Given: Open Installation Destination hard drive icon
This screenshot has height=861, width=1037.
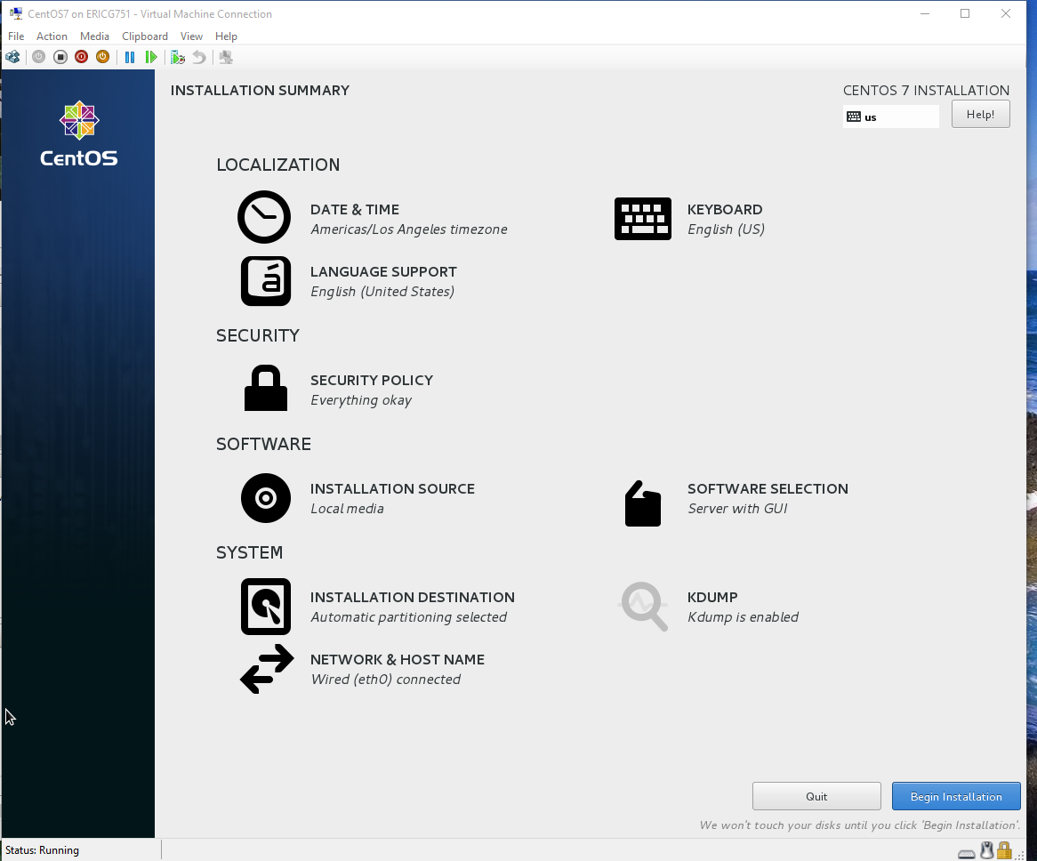Looking at the screenshot, I should tap(266, 607).
